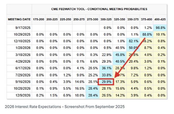This screenshot has height=114, width=174.
Task: Select the 300-325 column header
Action: coord(106,19)
